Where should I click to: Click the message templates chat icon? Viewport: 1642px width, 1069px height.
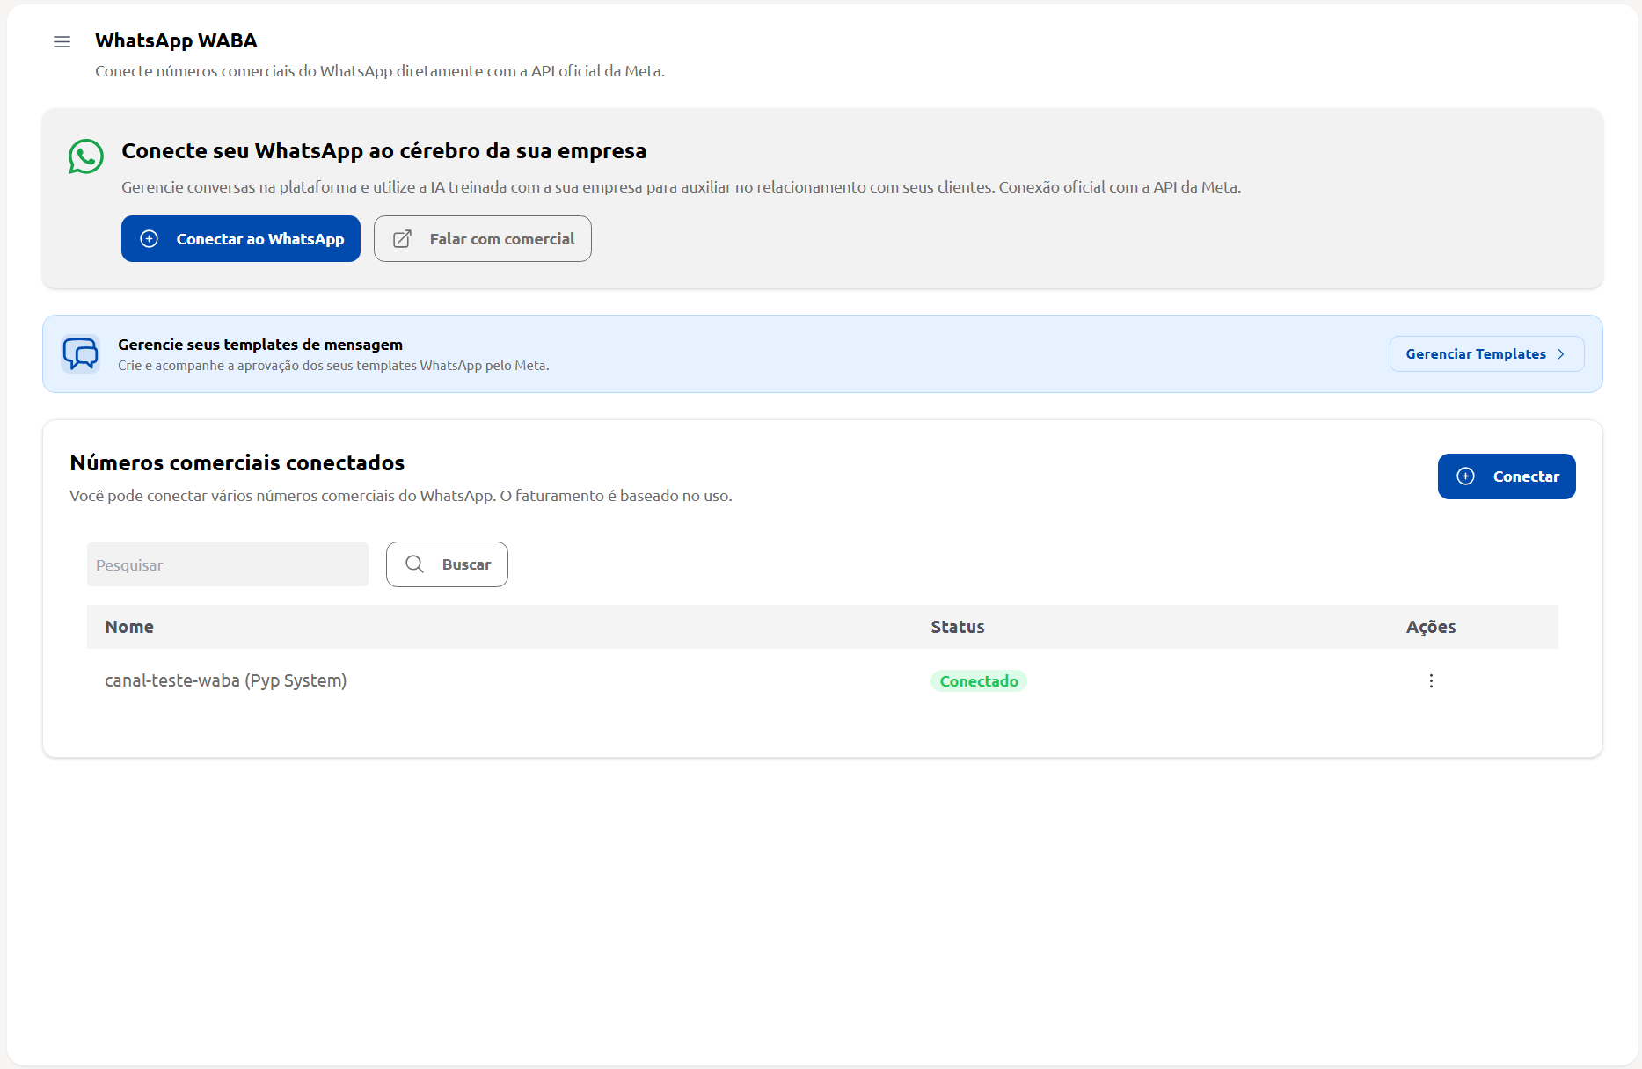coord(81,354)
